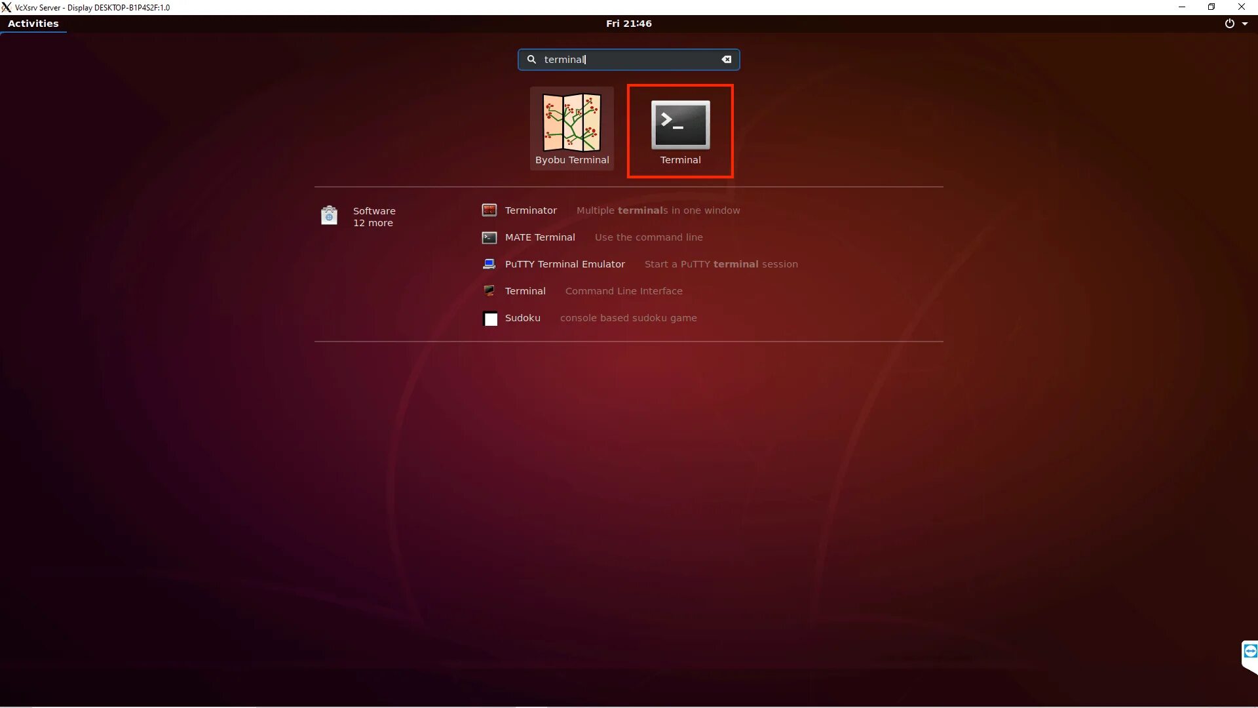
Task: Select Sudoku console based game result
Action: tap(628, 318)
